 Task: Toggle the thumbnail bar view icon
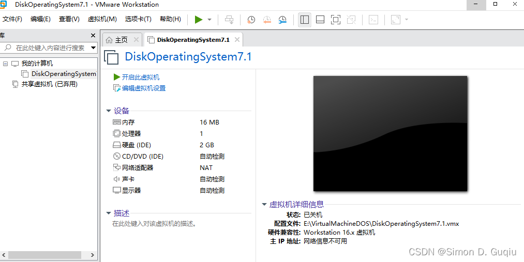click(320, 20)
